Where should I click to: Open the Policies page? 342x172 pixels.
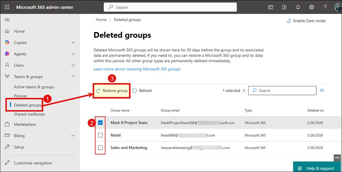coord(20,96)
